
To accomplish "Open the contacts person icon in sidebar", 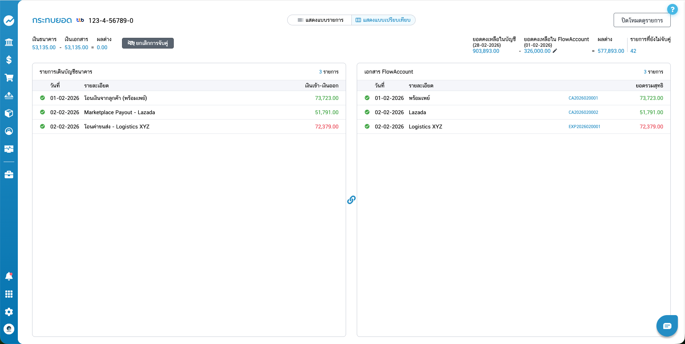I will pyautogui.click(x=9, y=131).
